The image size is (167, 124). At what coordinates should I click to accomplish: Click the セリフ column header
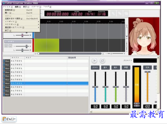[46, 58]
